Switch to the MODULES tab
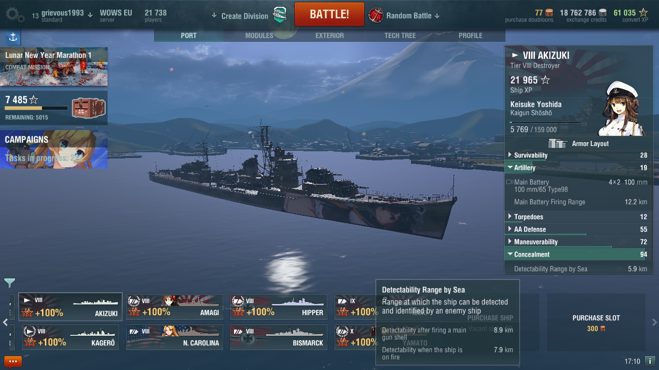 click(259, 36)
